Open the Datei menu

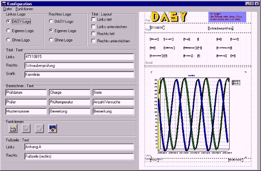7,9
